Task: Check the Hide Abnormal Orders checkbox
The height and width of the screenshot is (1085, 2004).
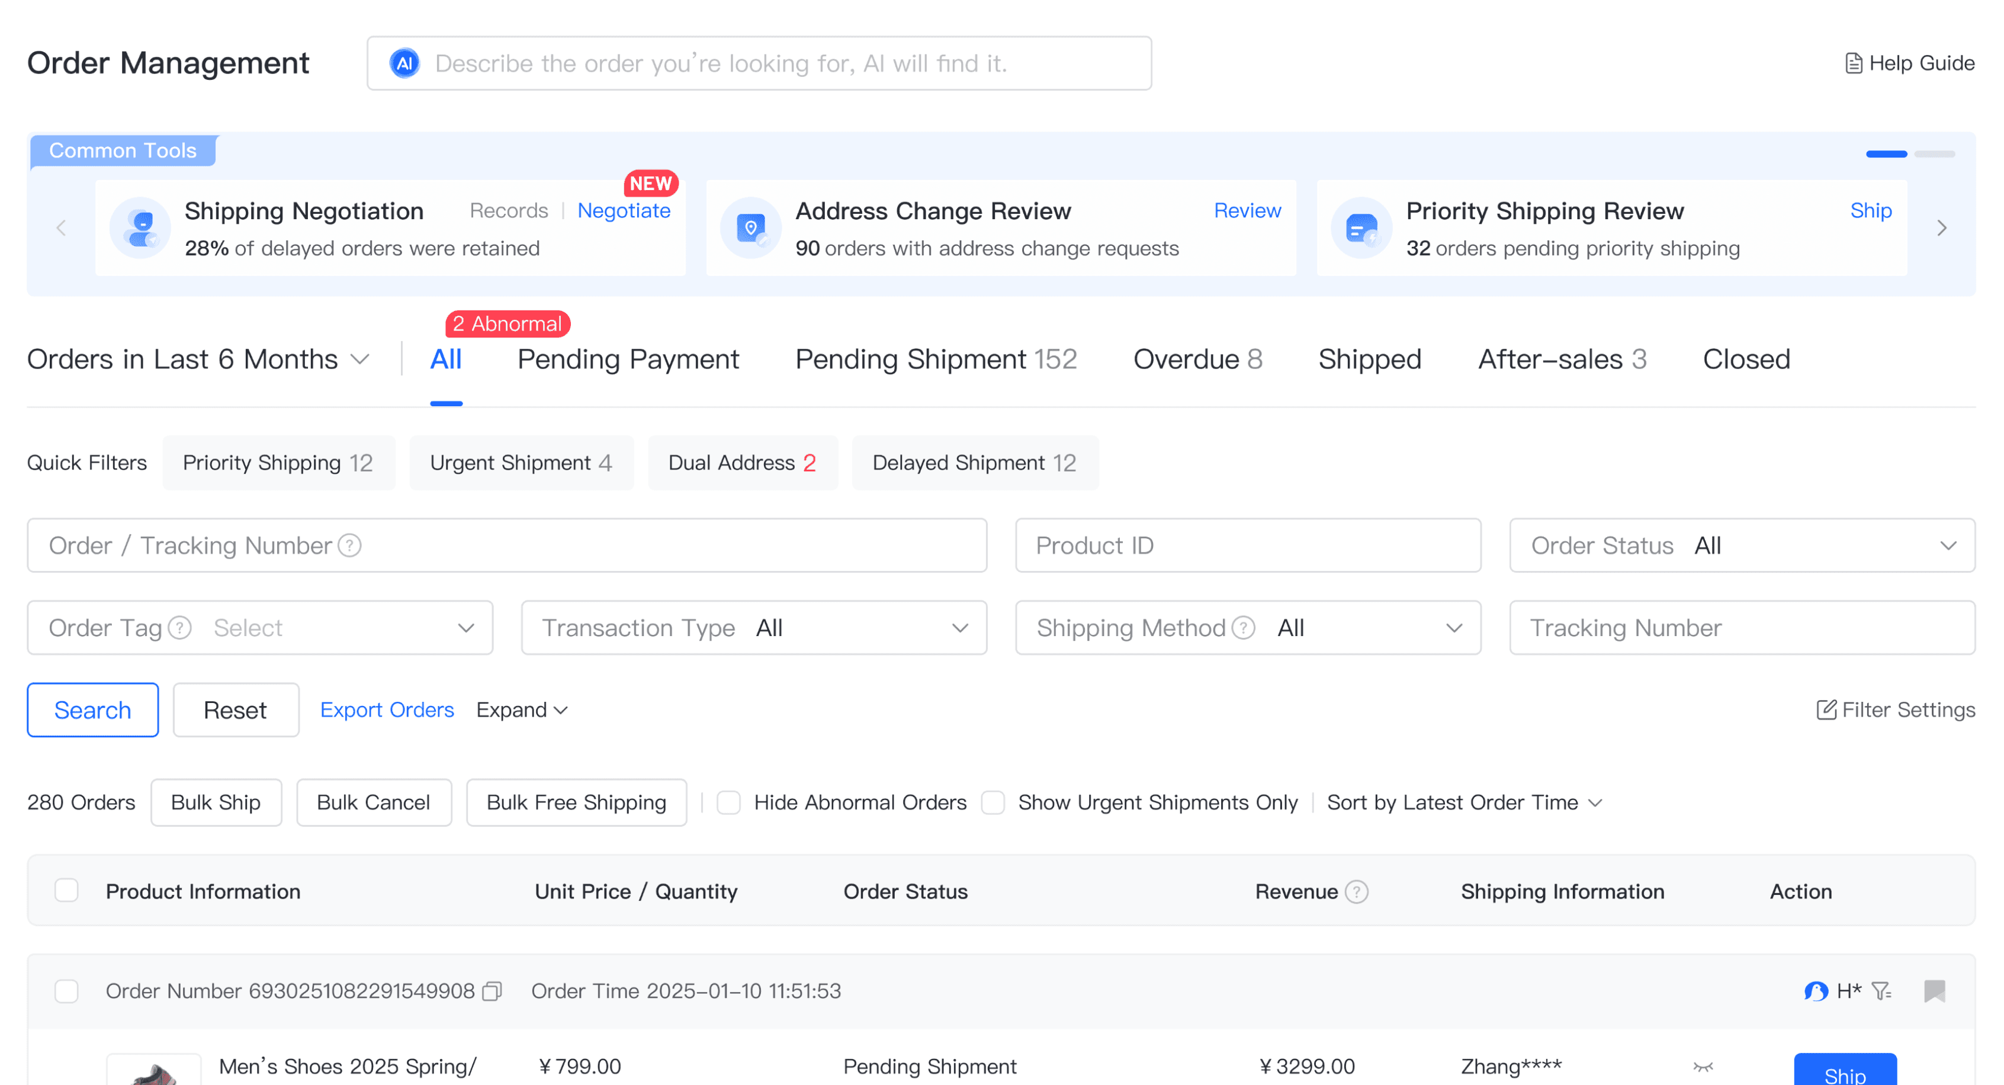Action: (x=728, y=802)
